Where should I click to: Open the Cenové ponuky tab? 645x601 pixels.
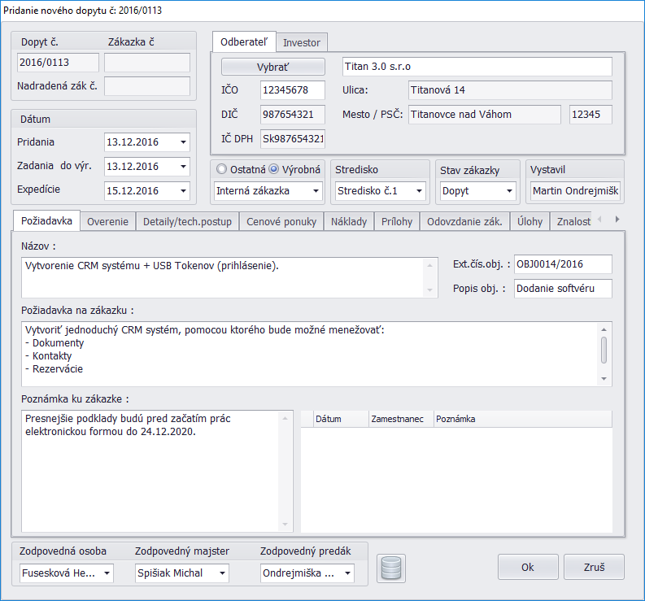coord(281,221)
